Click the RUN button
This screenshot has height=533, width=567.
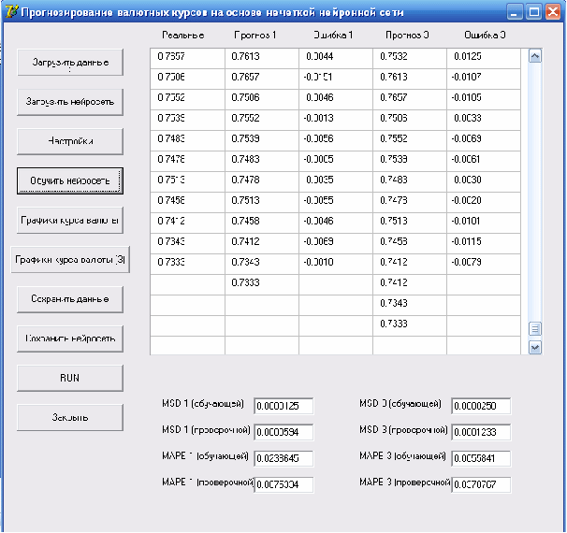coord(70,378)
